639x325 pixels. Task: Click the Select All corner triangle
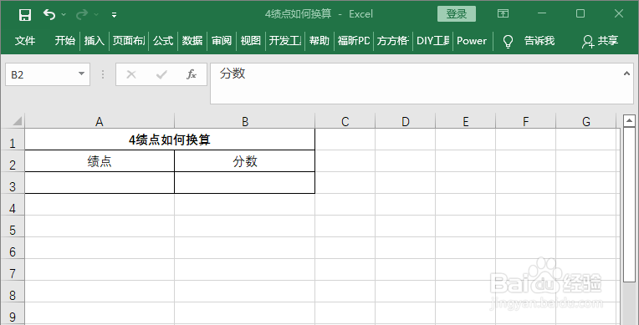[16, 121]
